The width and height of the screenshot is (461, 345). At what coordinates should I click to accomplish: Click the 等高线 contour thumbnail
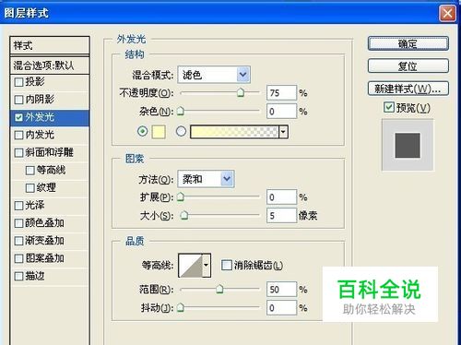(191, 266)
